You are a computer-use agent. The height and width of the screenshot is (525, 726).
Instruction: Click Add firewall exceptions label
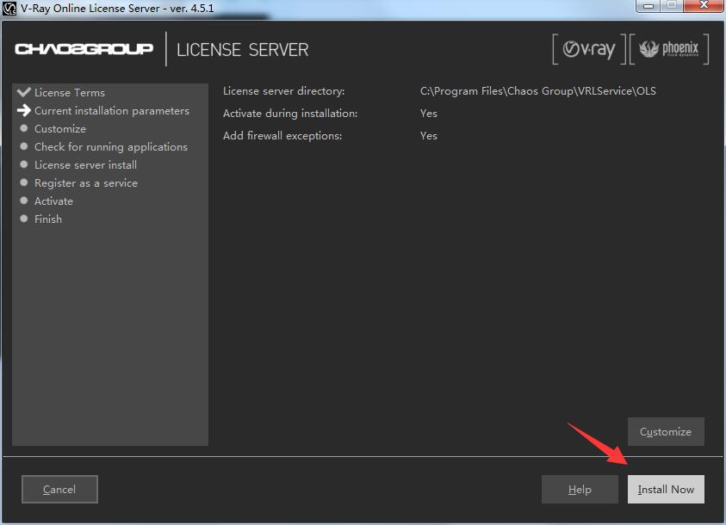[282, 135]
